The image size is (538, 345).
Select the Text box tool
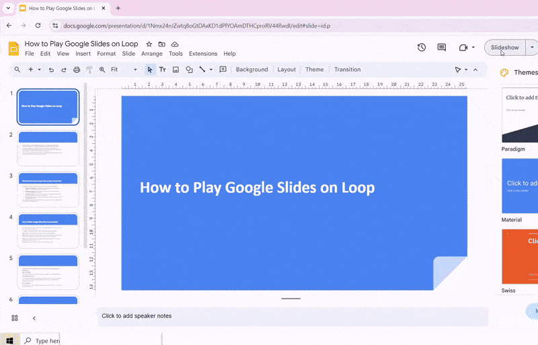click(162, 70)
